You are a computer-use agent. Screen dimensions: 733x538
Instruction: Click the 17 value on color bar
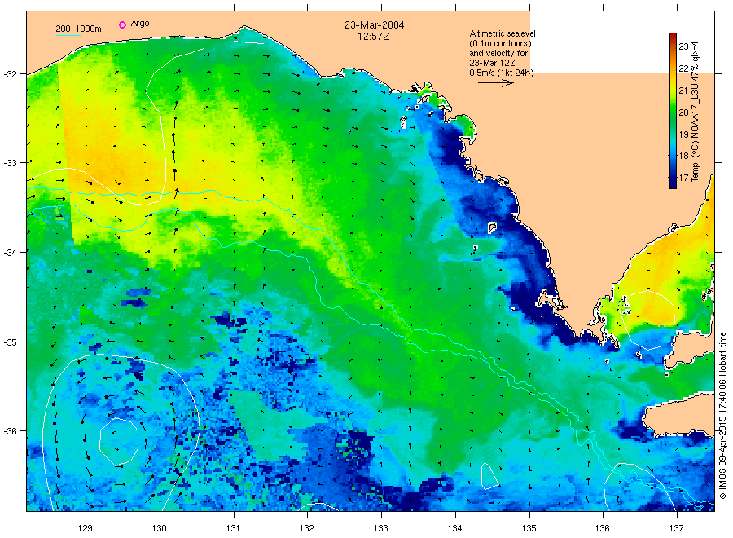coord(683,178)
